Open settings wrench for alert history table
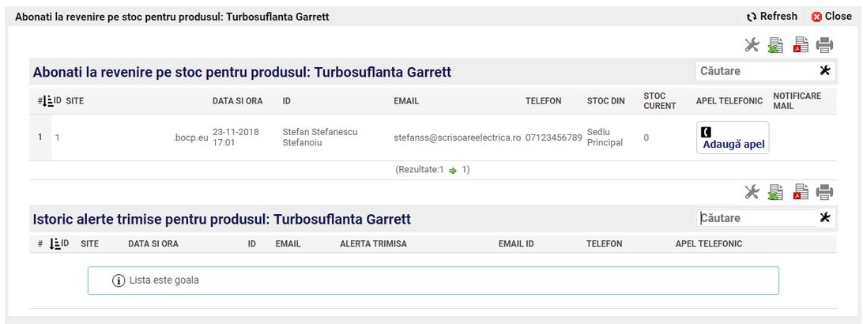This screenshot has height=324, width=863. [x=753, y=191]
